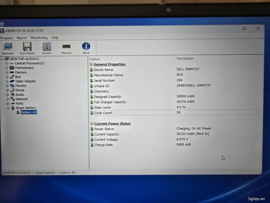The image size is (270, 203).
Task: Expand the Motherboard tree node
Action: click(x=7, y=68)
